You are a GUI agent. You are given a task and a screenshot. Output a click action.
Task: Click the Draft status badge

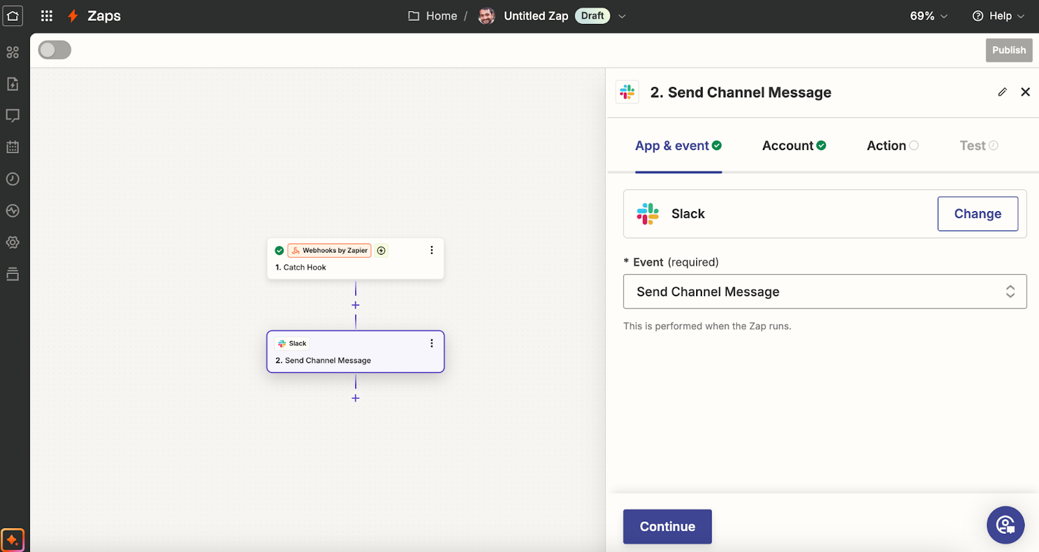(592, 16)
